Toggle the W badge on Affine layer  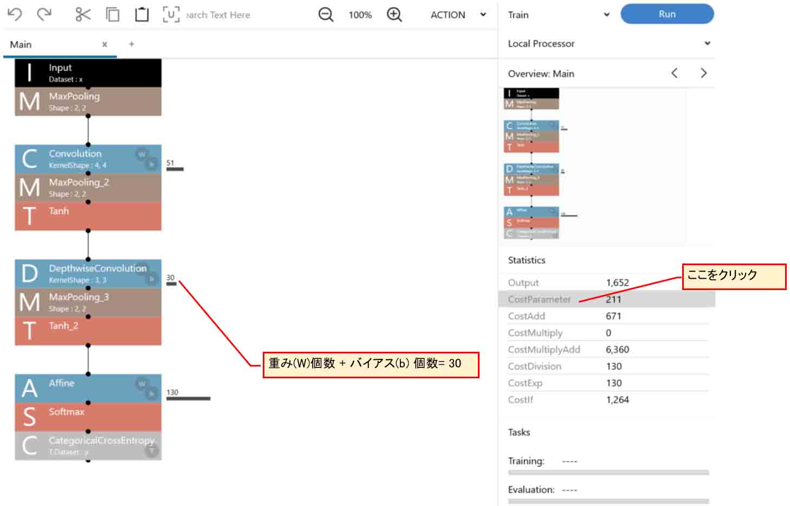tap(141, 384)
